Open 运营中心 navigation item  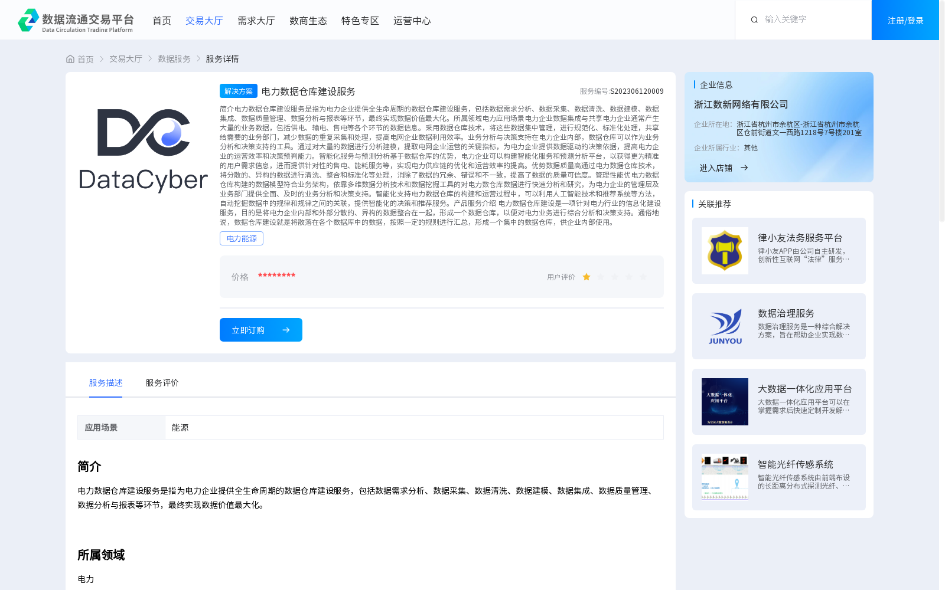tap(412, 21)
